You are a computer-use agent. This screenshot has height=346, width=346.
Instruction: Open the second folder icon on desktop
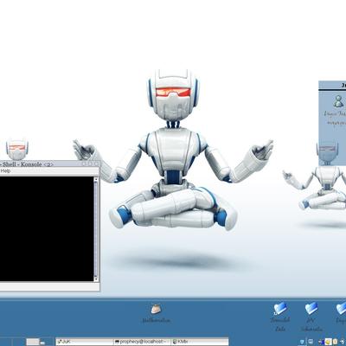point(311,317)
